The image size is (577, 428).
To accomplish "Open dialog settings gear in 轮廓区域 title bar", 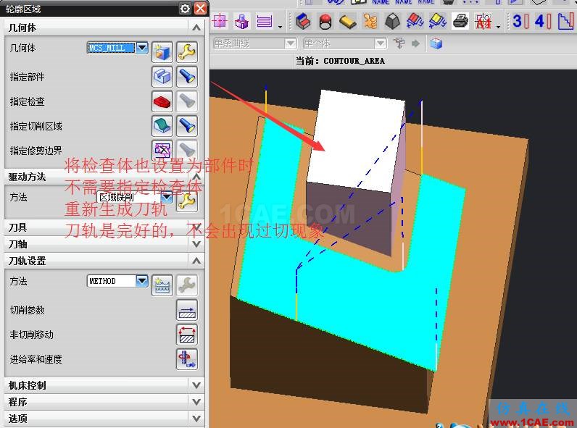I will click(x=185, y=8).
